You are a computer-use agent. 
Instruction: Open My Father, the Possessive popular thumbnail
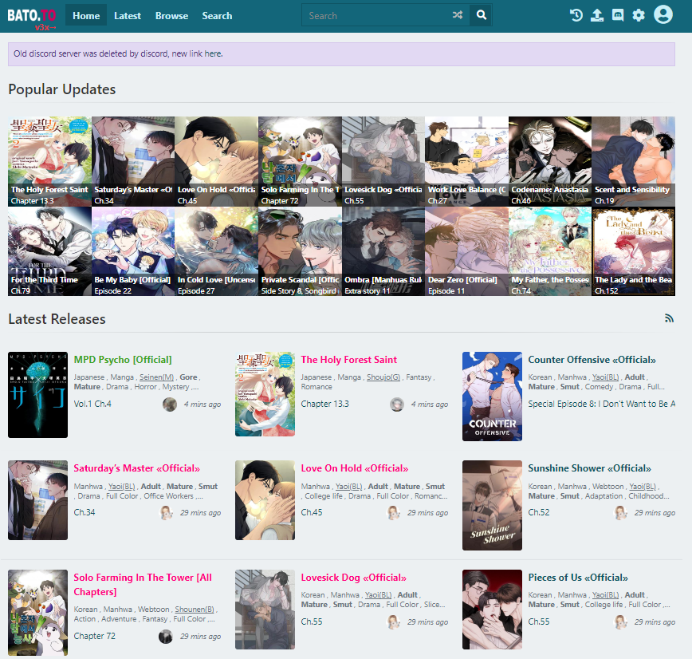tap(550, 251)
